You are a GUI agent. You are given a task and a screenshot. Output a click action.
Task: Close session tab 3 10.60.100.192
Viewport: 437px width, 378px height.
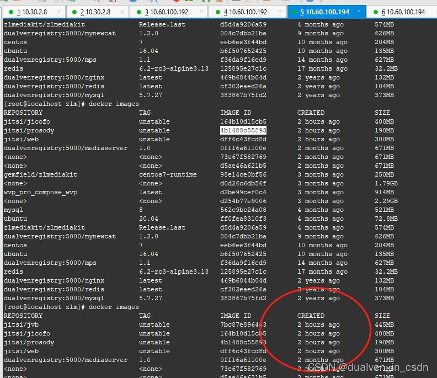coord(201,12)
